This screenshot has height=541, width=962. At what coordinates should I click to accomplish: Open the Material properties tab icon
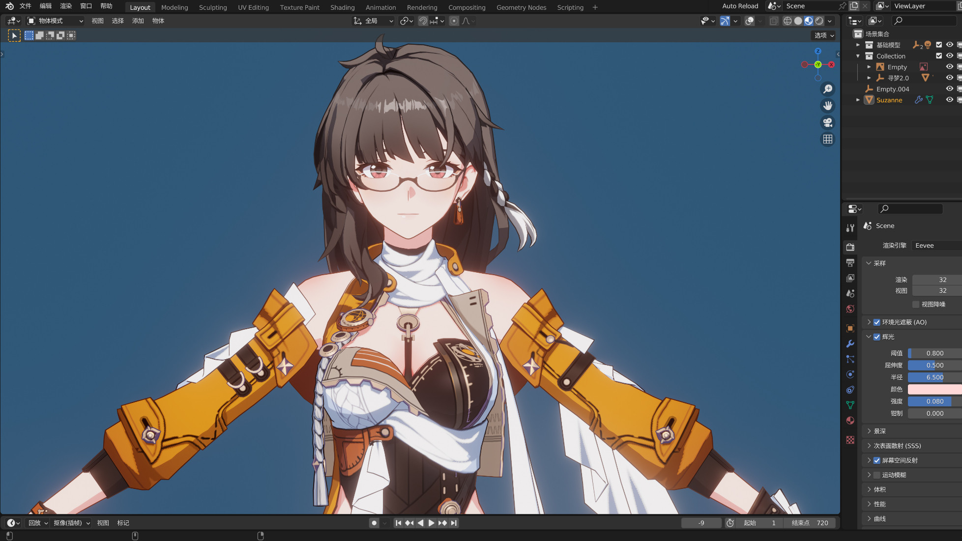point(850,421)
